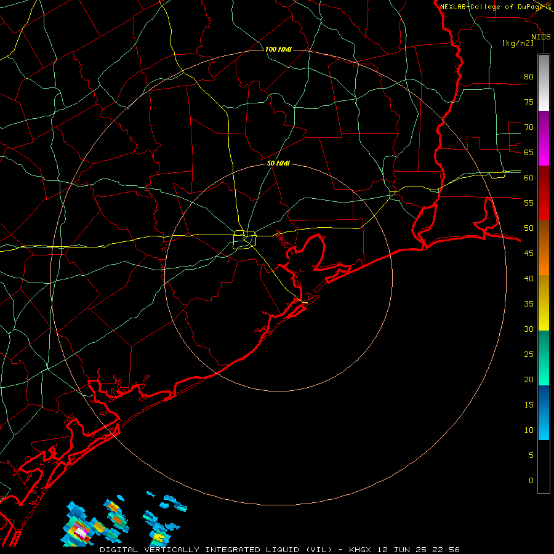
Task: Click the 45 value on the scale
Action: click(x=529, y=254)
